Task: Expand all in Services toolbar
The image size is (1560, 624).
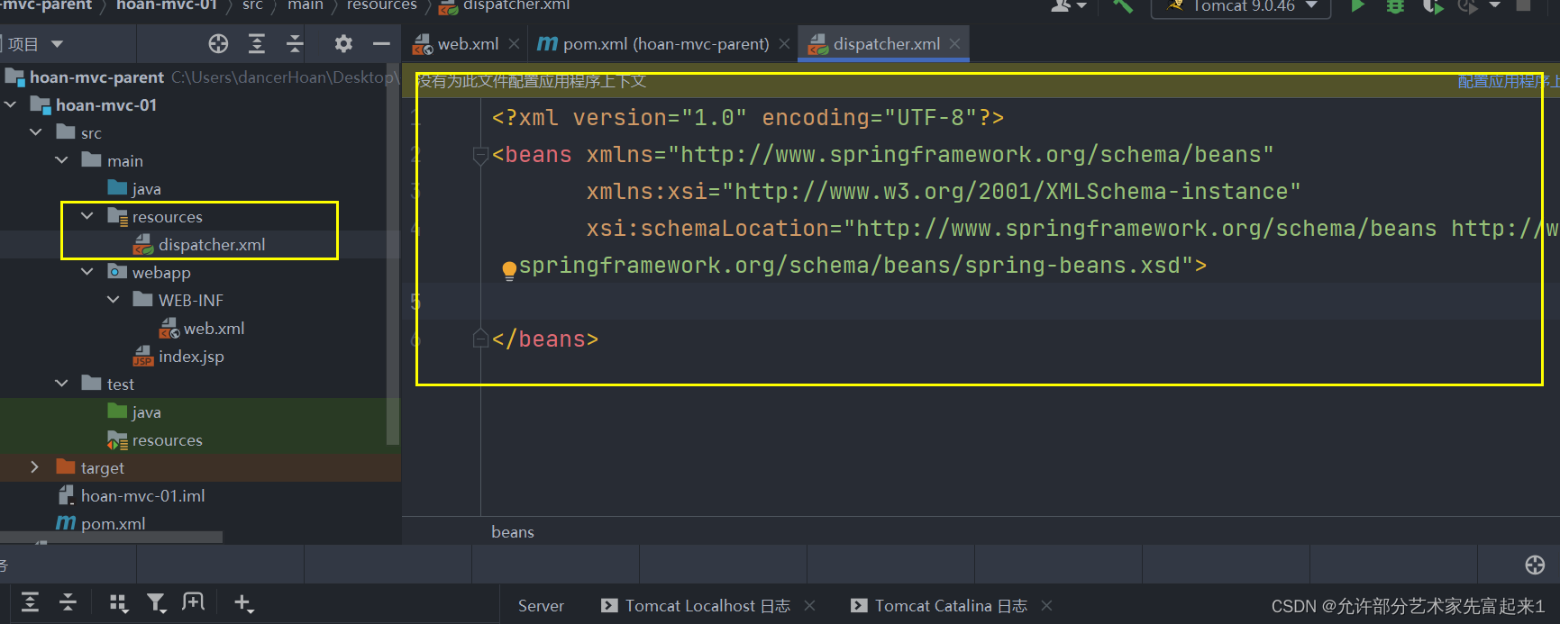Action: pyautogui.click(x=30, y=602)
